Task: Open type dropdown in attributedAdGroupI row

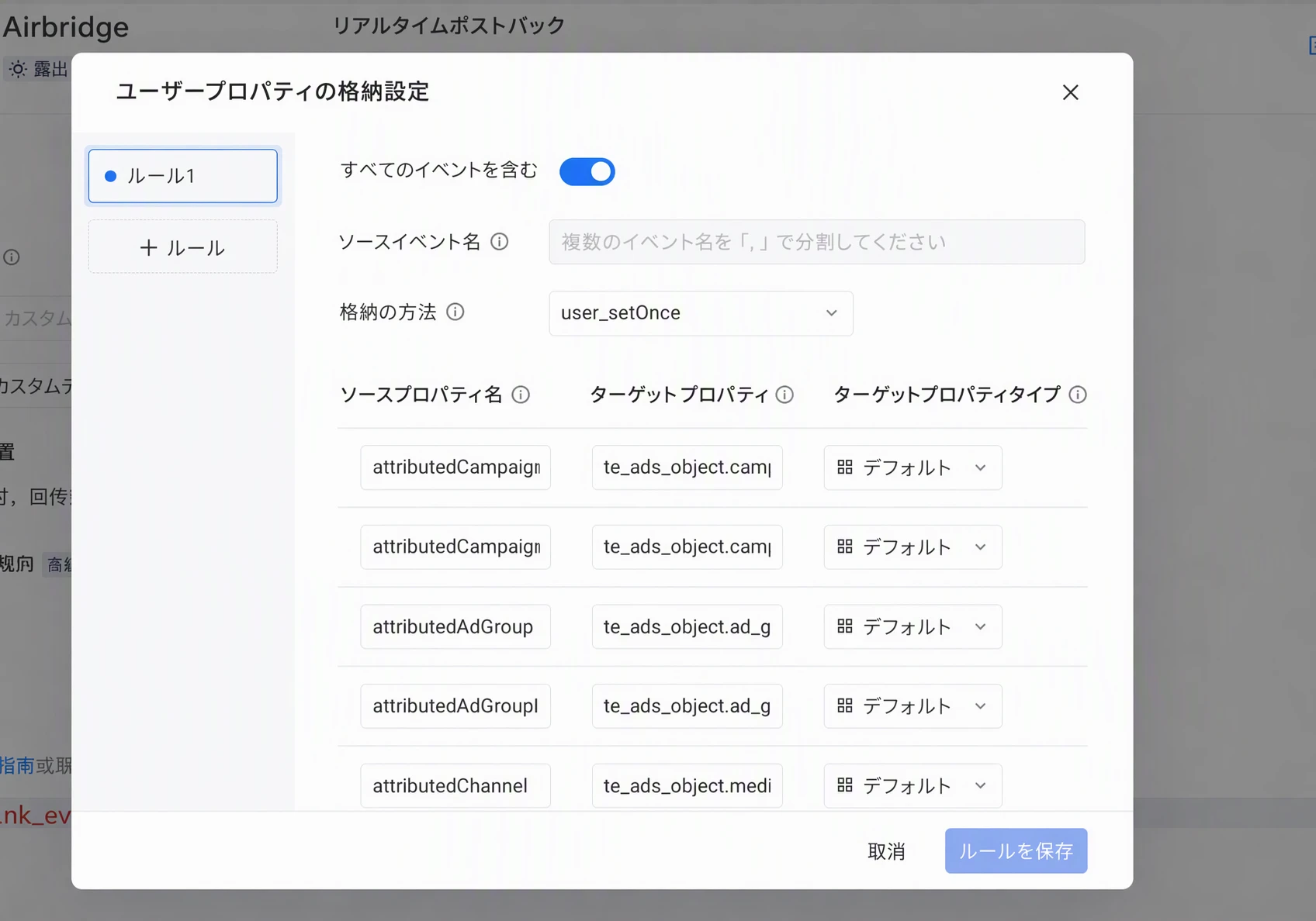Action: [913, 706]
